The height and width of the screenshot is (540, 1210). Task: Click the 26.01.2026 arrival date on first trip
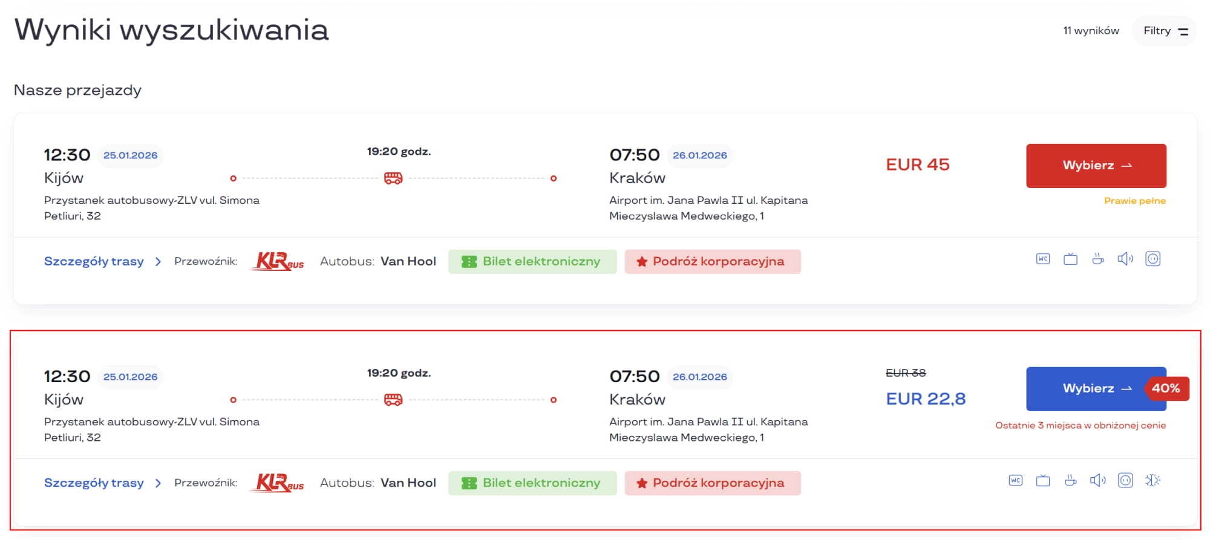tap(699, 155)
